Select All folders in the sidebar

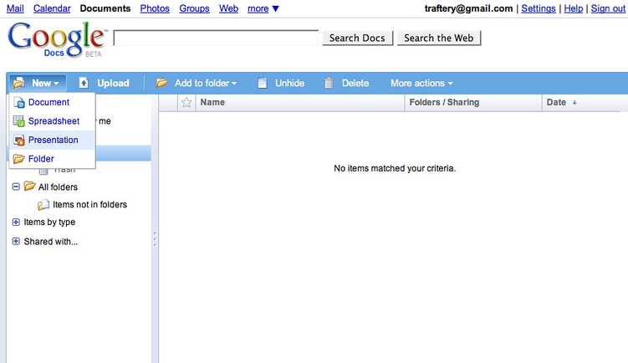coord(58,187)
